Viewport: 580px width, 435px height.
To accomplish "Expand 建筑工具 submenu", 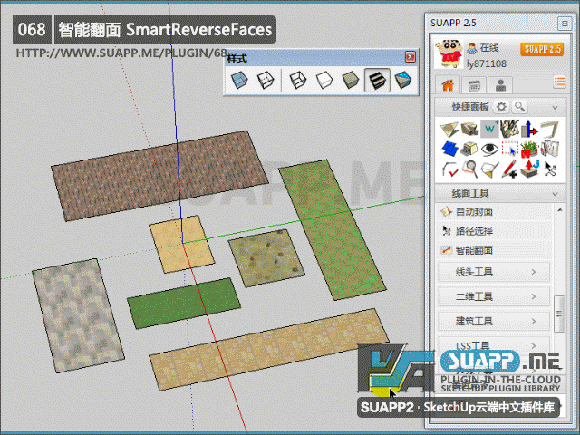I will click(x=493, y=321).
